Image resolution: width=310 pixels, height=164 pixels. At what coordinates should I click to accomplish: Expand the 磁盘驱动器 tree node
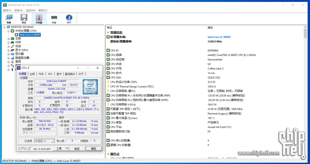click(9, 58)
